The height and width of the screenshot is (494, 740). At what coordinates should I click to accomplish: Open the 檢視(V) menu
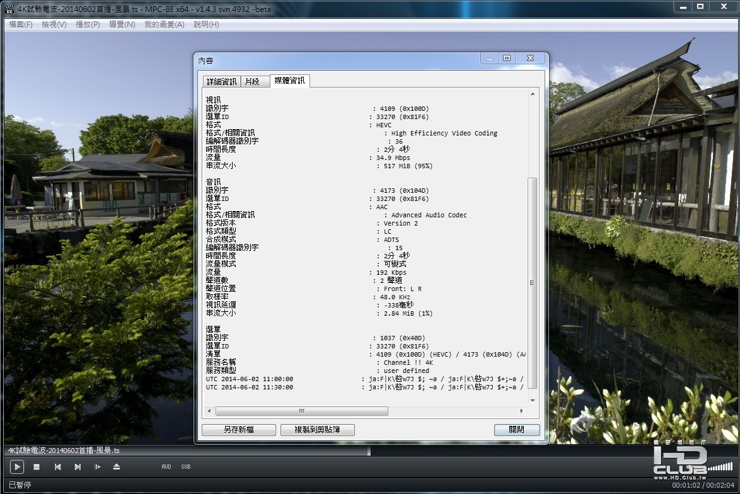54,25
